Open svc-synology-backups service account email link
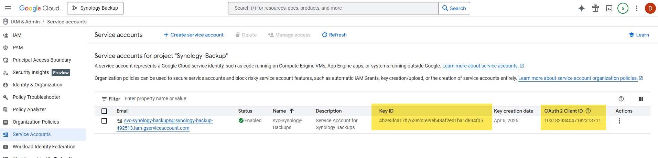 click(165, 124)
